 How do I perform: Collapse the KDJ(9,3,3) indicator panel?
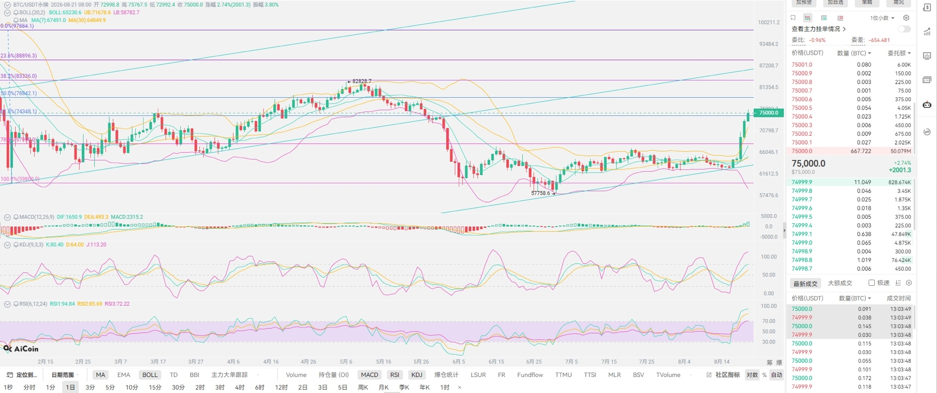tap(7, 245)
